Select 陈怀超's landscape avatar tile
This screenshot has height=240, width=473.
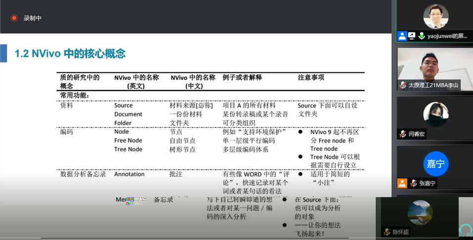tap(420, 212)
